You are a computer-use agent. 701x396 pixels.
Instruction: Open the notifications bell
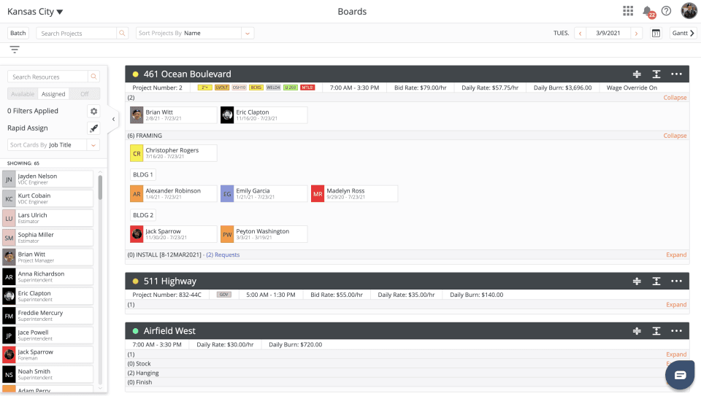647,11
